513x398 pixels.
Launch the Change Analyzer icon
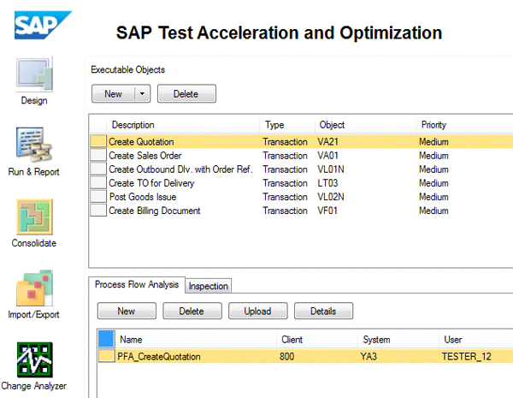tap(34, 359)
